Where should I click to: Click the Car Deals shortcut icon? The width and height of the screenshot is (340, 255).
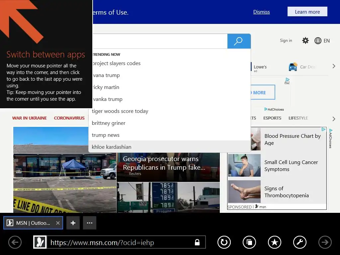coord(293,67)
